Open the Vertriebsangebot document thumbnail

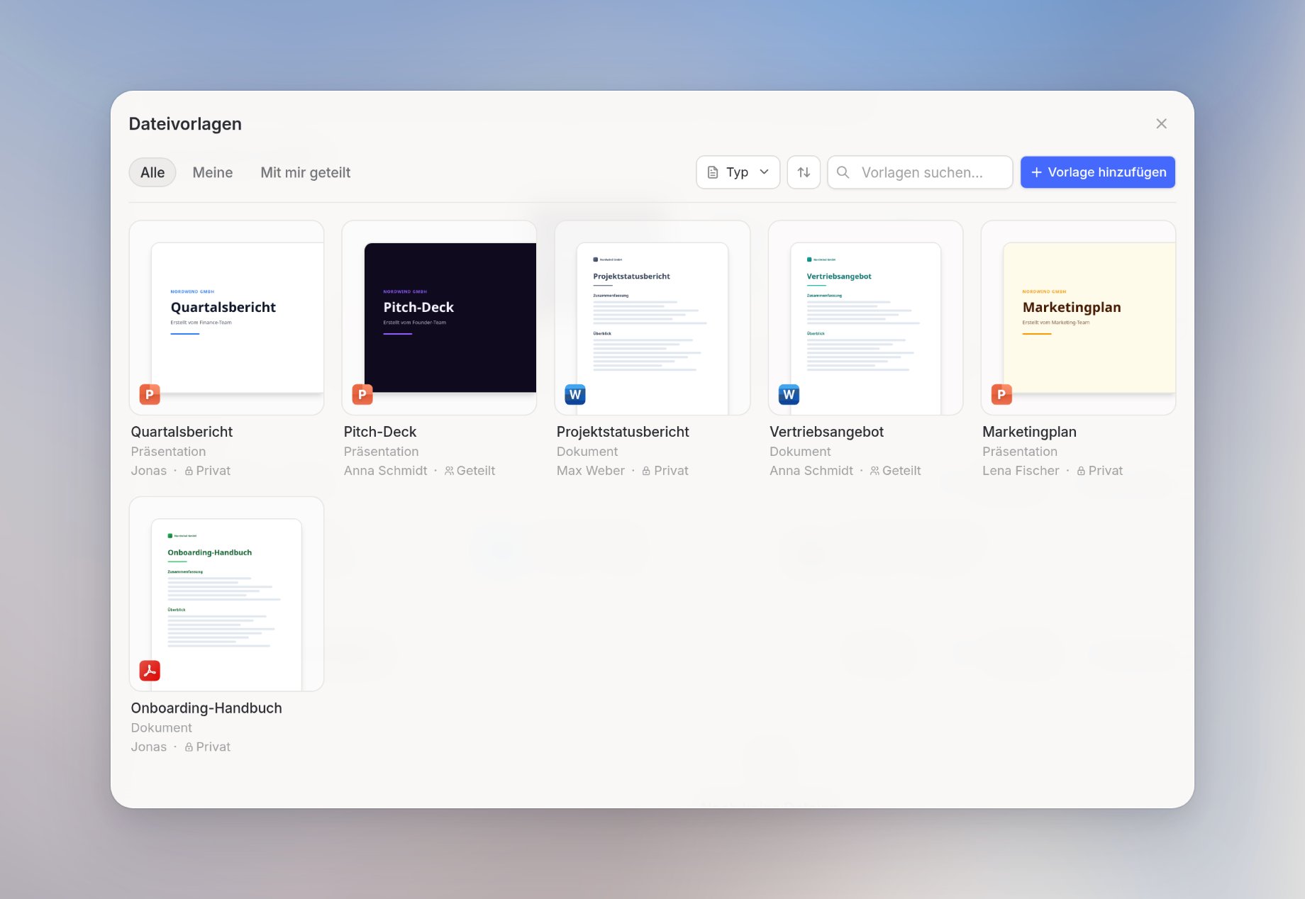coord(865,318)
